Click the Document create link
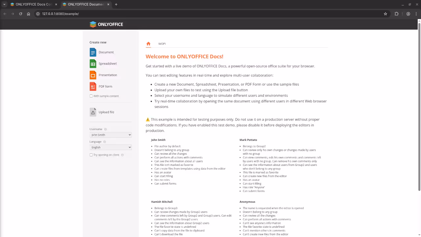This screenshot has width=421, height=237. 106,52
